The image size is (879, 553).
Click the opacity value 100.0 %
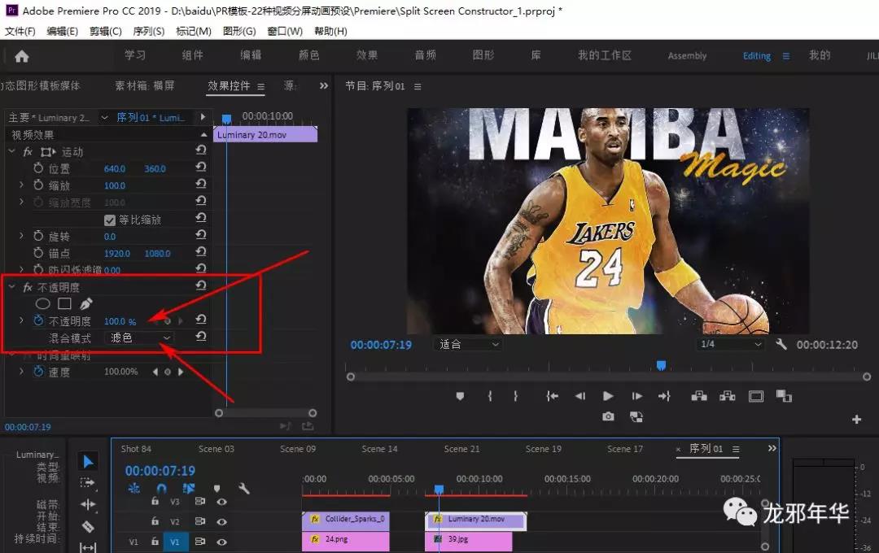120,321
